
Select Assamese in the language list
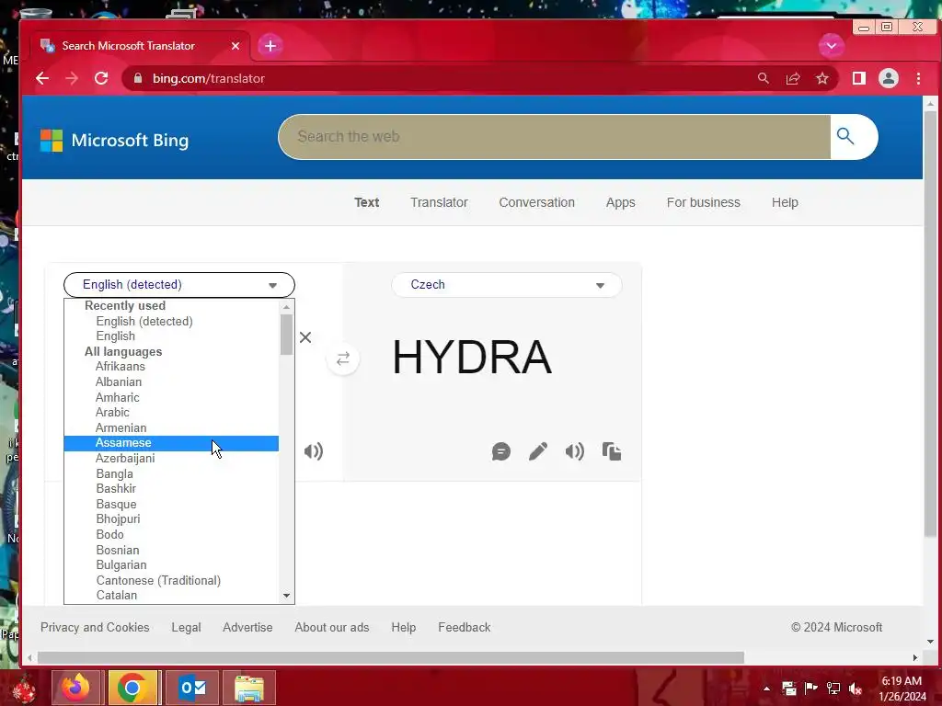(x=171, y=443)
